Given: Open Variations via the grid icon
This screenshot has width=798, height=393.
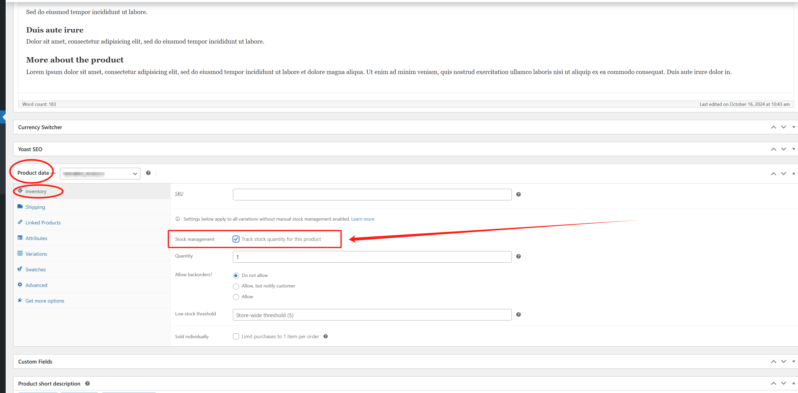Looking at the screenshot, I should (20, 254).
